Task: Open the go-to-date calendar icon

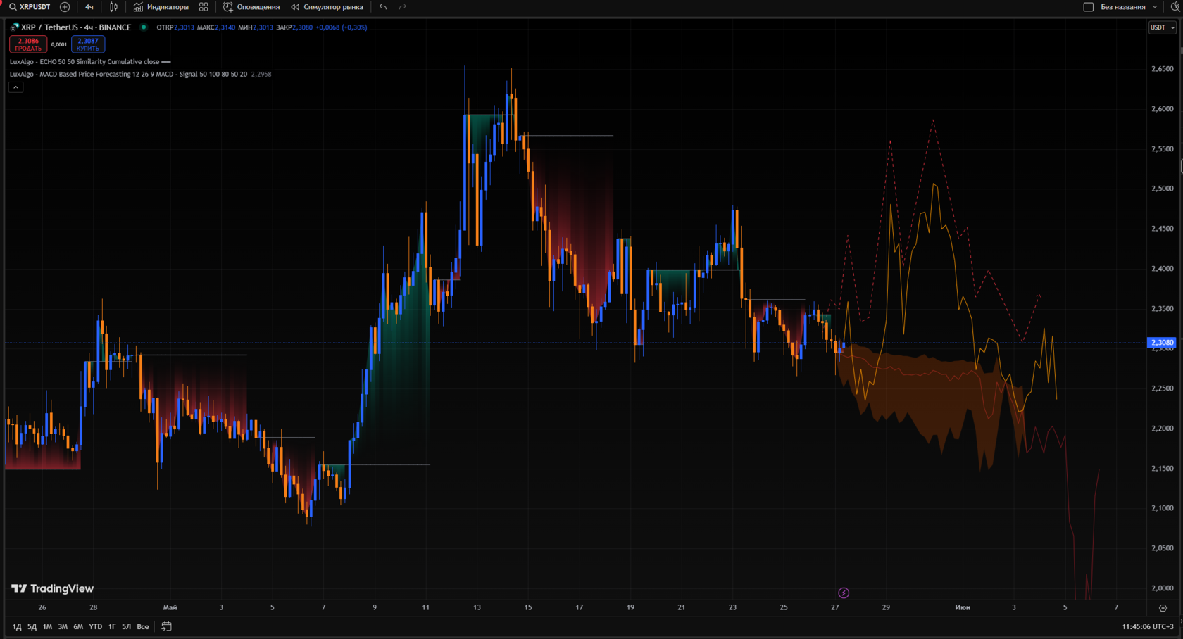Action: tap(167, 626)
